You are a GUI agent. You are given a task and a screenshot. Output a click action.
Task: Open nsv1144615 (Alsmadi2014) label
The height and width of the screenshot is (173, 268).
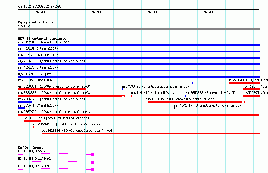(153, 93)
